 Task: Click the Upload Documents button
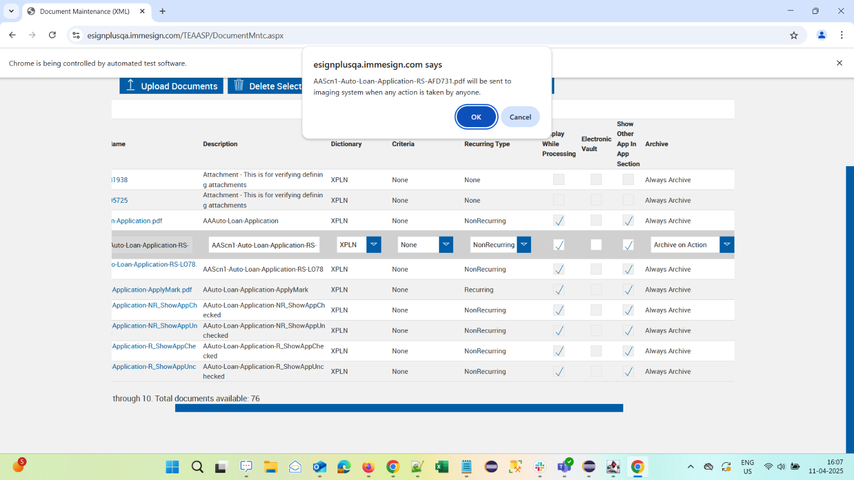point(171,86)
